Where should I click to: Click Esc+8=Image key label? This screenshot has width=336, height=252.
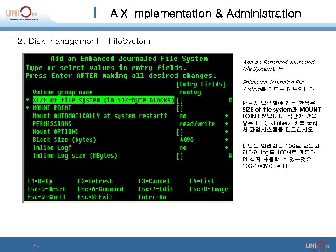pyautogui.click(x=209, y=189)
